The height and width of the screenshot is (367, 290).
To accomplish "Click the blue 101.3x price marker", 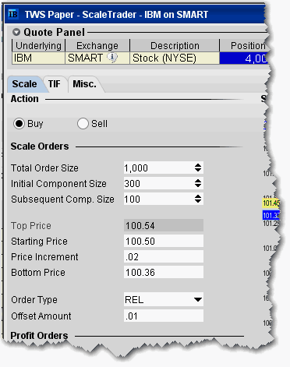I will 271,215.
